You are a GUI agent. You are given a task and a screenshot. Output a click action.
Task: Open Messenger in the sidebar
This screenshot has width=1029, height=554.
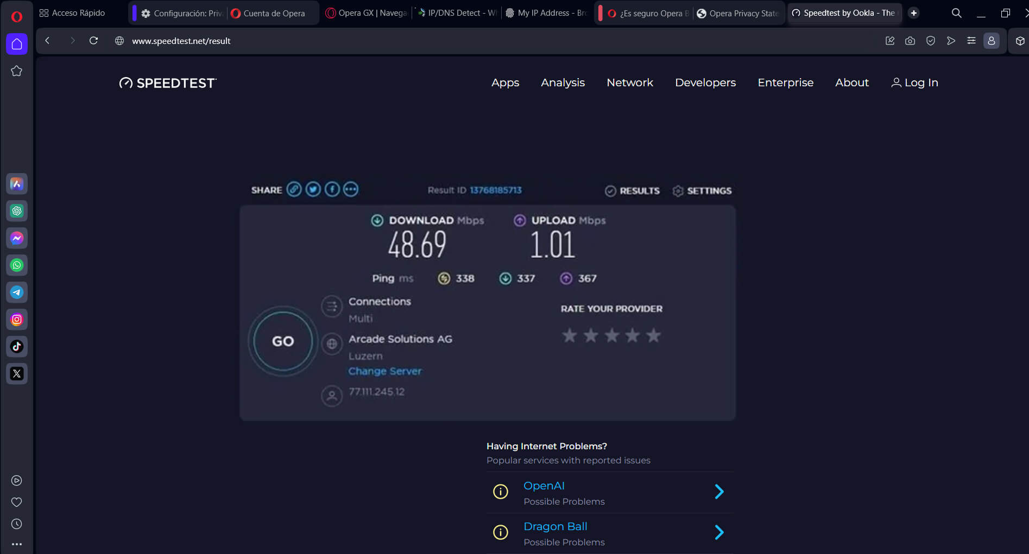click(x=17, y=238)
